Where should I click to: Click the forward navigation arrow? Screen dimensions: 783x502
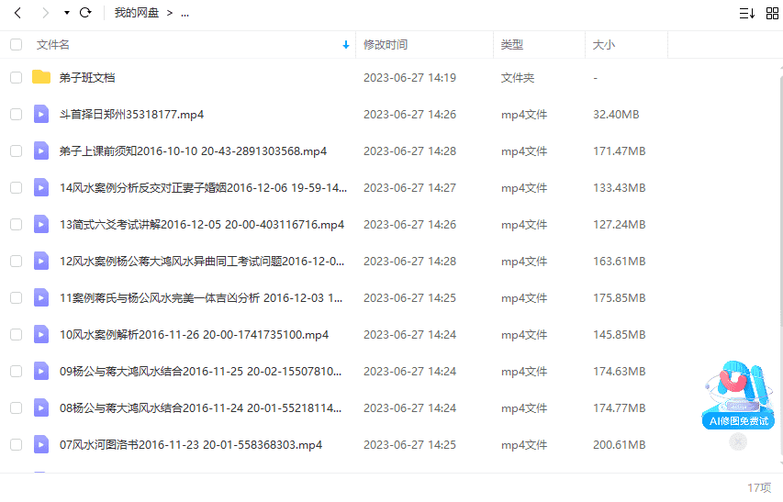(x=45, y=13)
